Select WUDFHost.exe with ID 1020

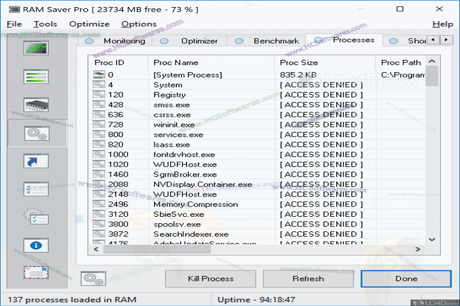click(257, 164)
